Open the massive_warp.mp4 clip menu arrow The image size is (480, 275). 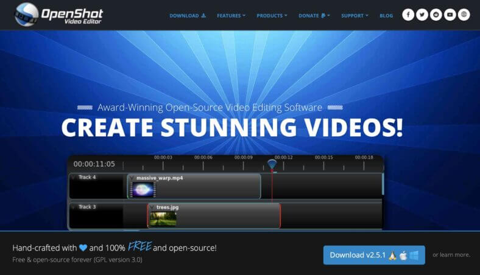[132, 178]
